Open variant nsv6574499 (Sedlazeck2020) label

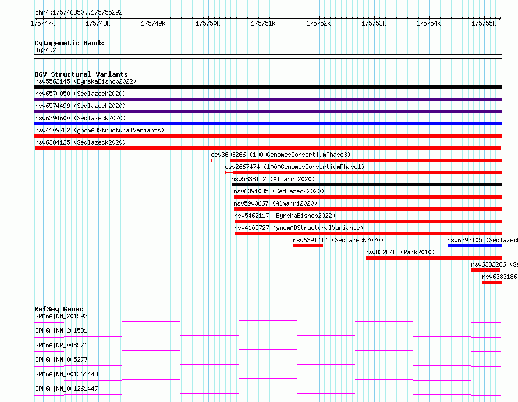[80, 106]
